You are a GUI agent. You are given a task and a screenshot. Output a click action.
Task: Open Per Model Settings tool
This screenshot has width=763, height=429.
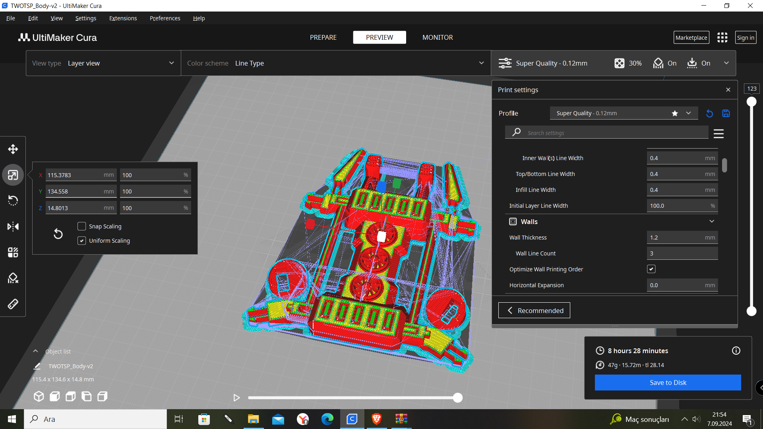coord(13,252)
